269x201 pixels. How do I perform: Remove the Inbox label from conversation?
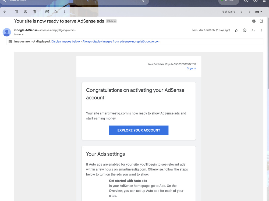pyautogui.click(x=115, y=21)
